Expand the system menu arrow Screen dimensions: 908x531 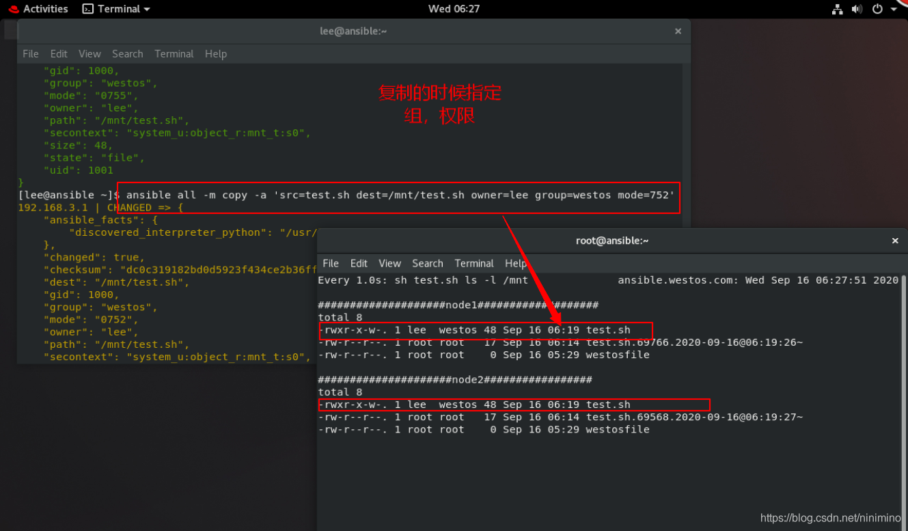pyautogui.click(x=894, y=10)
